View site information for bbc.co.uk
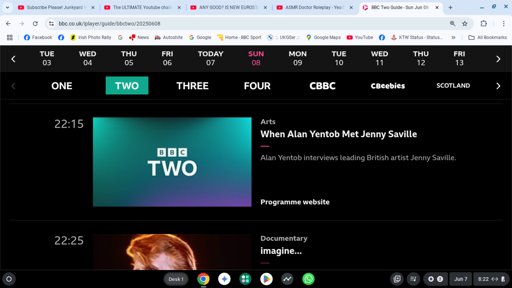Screen dimensions: 512x288 (51, 24)
